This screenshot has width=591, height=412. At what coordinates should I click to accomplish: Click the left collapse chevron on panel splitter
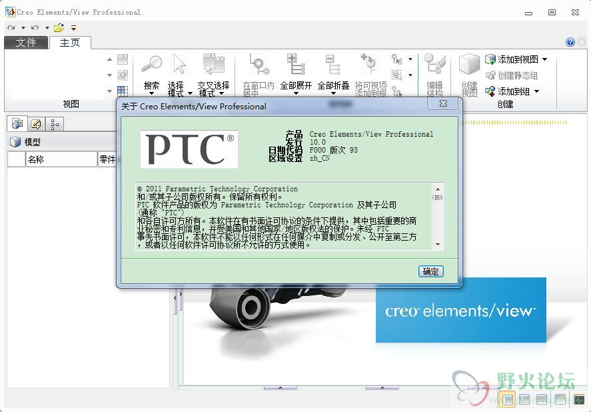175,298
